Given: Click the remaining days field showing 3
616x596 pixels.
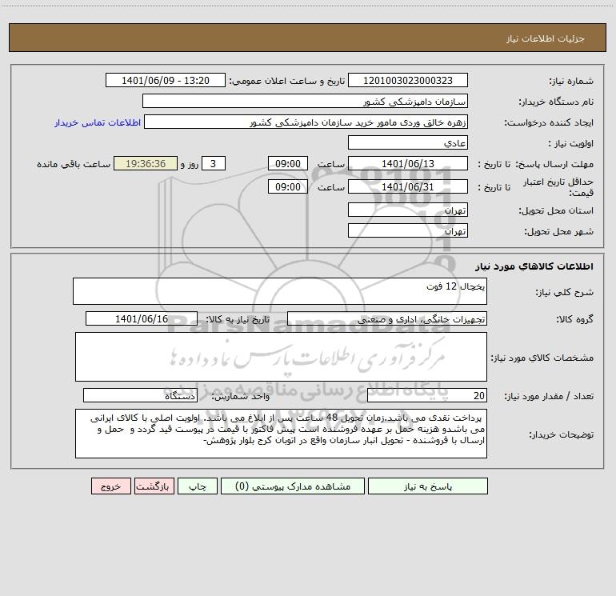Looking at the screenshot, I should pos(214,163).
